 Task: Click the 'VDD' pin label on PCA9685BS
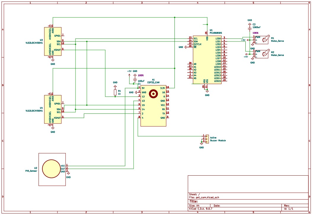pos(207,38)
